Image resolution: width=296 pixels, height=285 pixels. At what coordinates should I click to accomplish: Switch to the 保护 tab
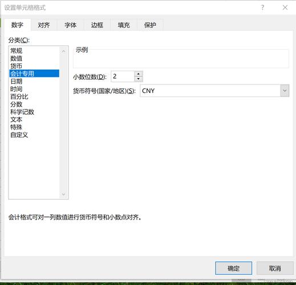pyautogui.click(x=150, y=25)
